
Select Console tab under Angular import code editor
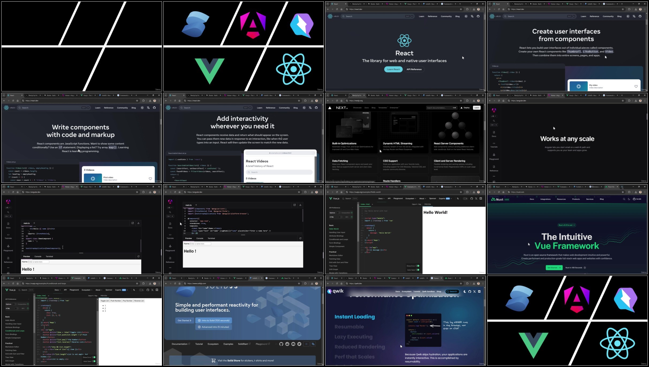coord(200,238)
